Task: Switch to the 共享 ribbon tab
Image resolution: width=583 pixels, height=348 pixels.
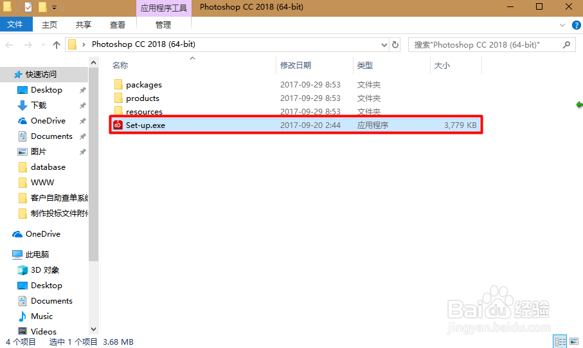Action: point(84,25)
